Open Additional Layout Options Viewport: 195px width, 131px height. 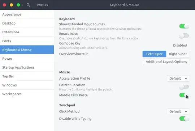click(x=166, y=62)
